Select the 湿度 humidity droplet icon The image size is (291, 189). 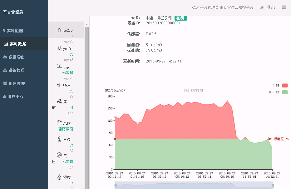point(59,177)
